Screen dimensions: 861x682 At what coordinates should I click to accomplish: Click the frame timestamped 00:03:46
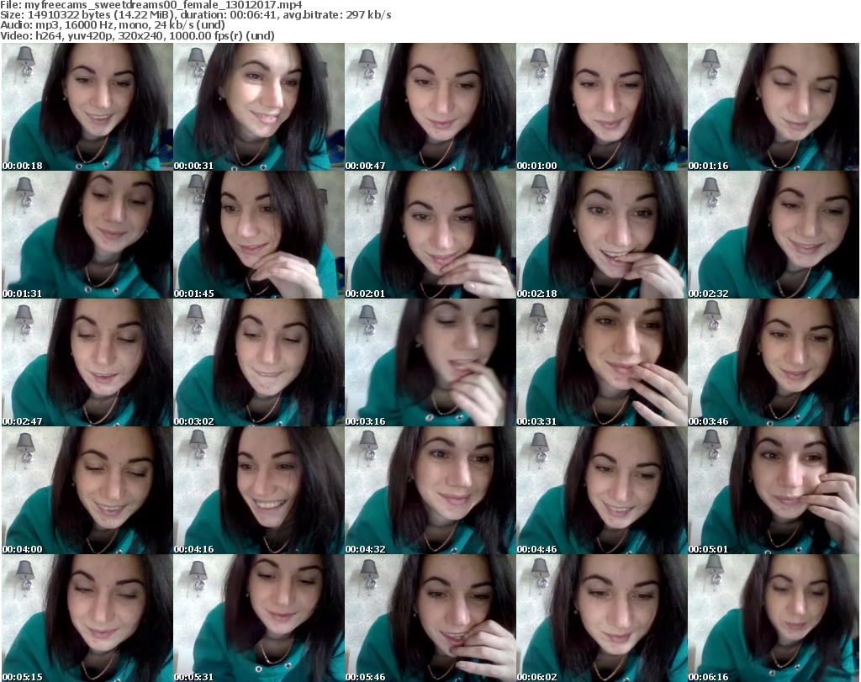(774, 363)
